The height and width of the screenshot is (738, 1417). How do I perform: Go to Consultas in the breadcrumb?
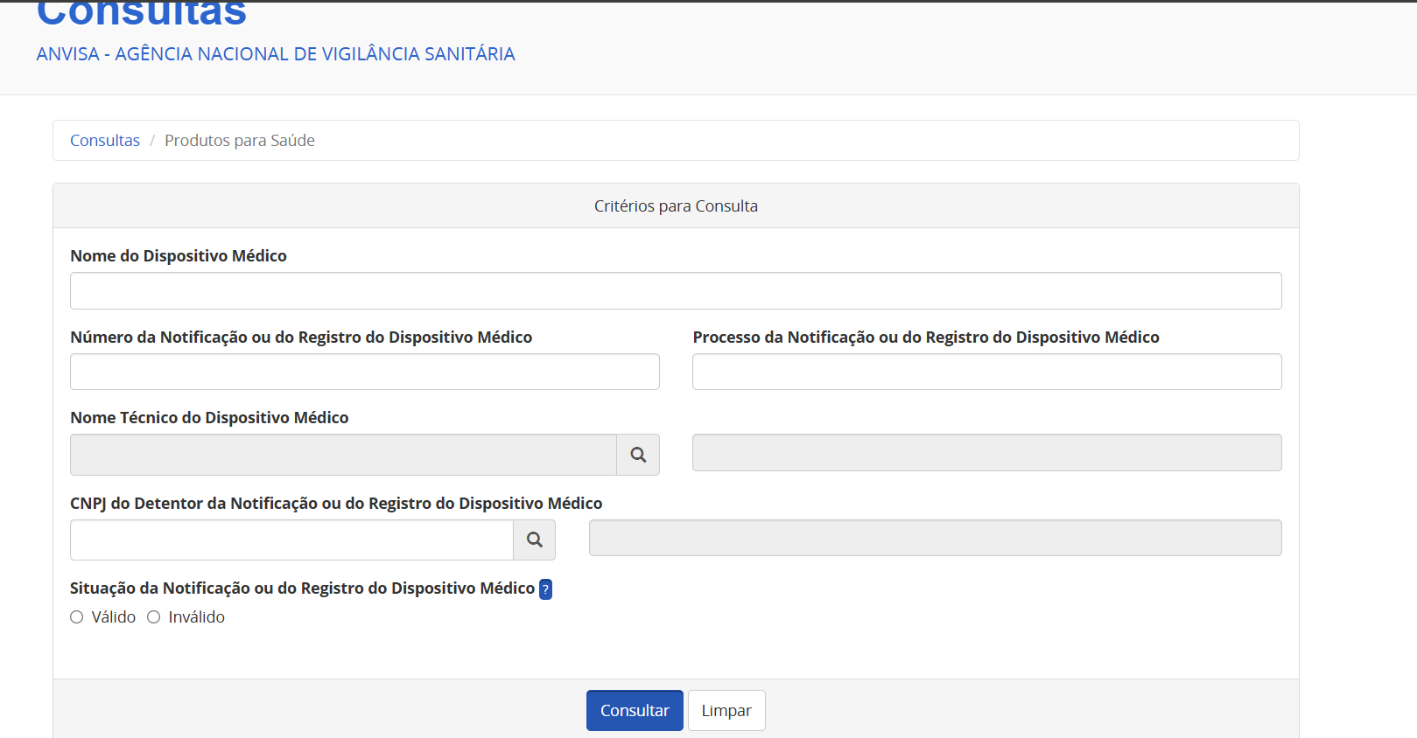pyautogui.click(x=105, y=141)
